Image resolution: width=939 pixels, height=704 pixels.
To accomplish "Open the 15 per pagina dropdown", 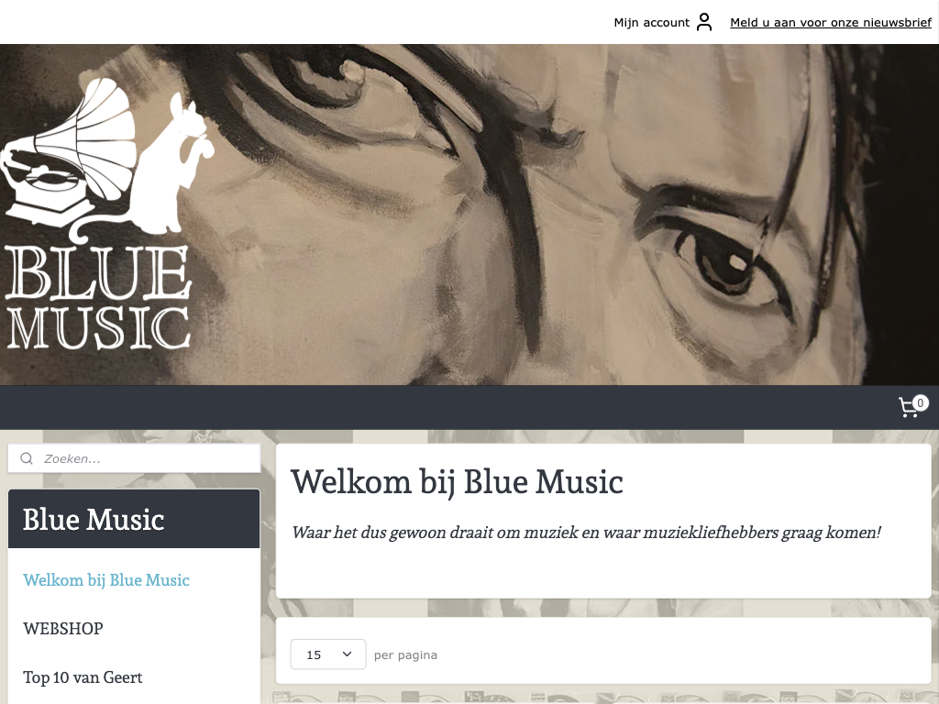I will click(x=328, y=654).
